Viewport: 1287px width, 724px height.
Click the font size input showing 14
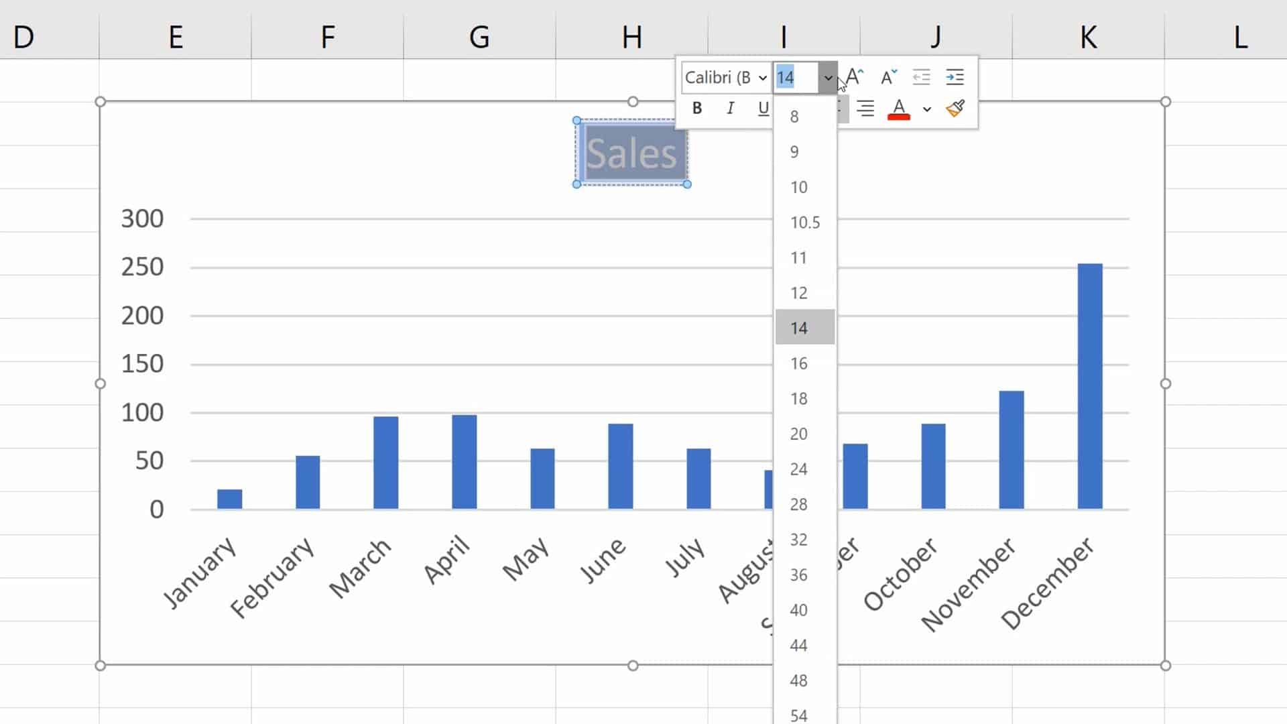(796, 78)
